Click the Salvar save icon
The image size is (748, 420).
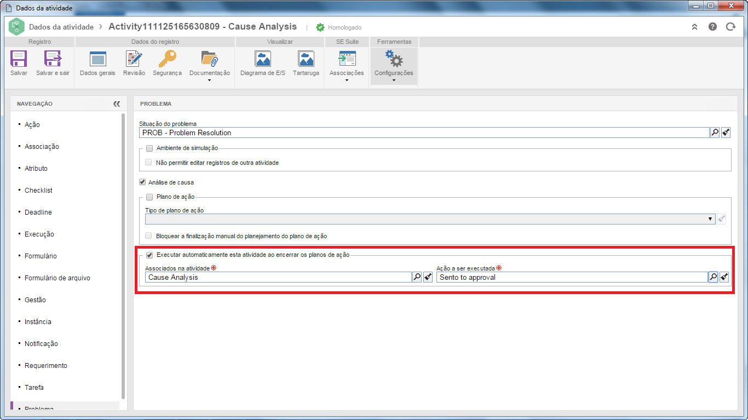19,59
